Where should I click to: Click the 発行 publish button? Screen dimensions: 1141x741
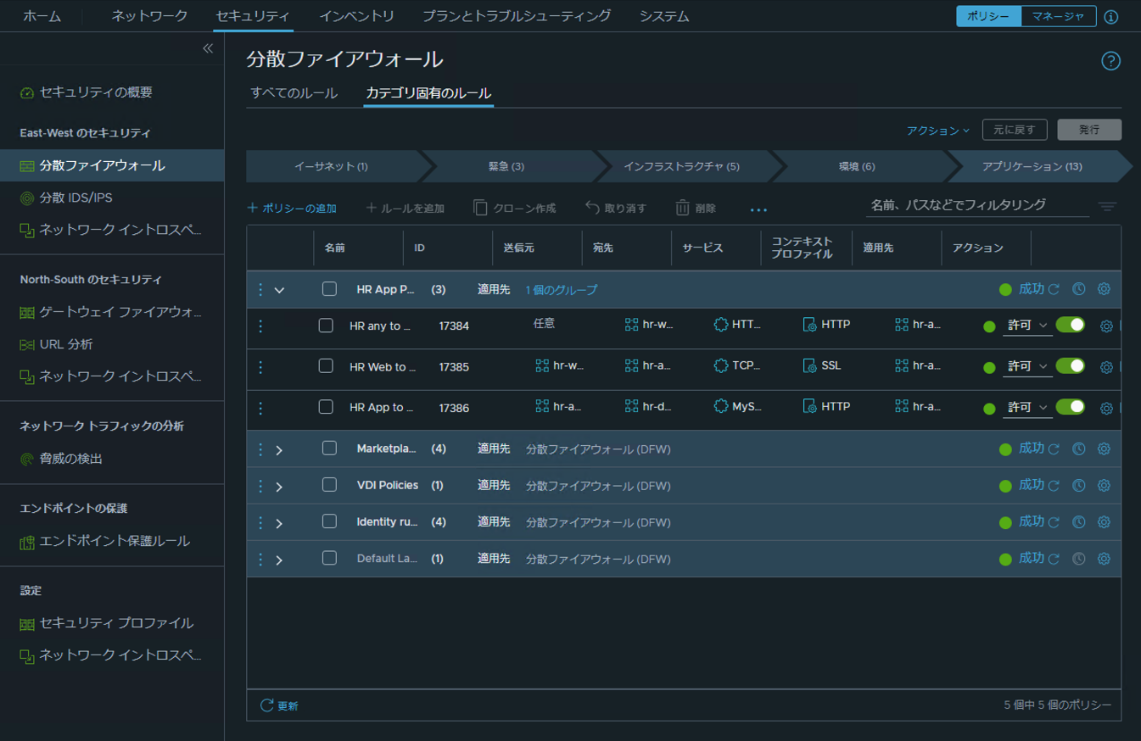click(1089, 130)
